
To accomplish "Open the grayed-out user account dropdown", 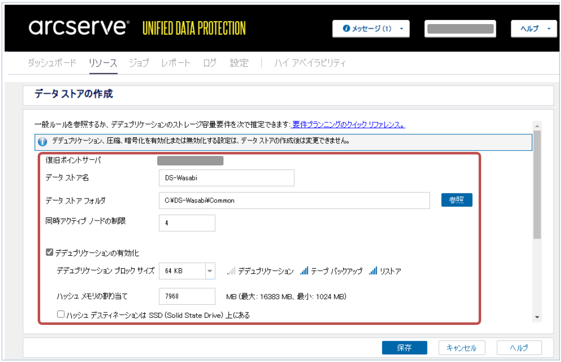I will pyautogui.click(x=460, y=29).
